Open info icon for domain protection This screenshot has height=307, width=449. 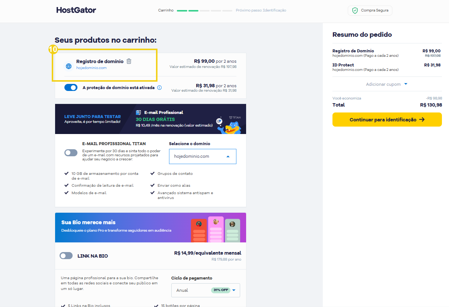(x=159, y=88)
